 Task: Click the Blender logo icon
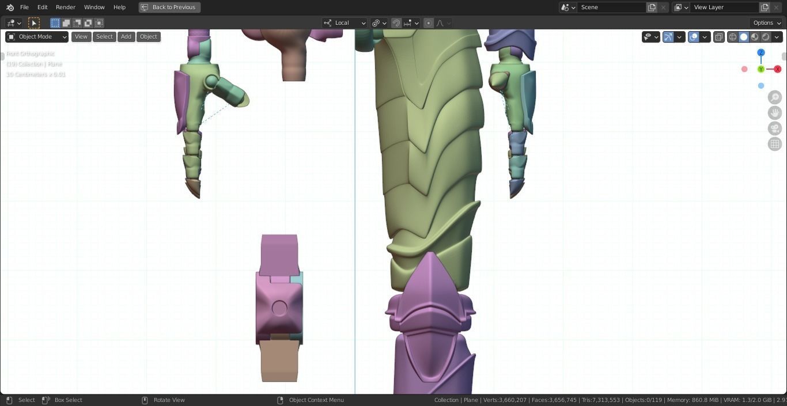[x=10, y=7]
